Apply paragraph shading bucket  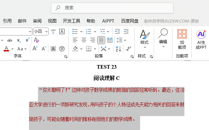75,49
